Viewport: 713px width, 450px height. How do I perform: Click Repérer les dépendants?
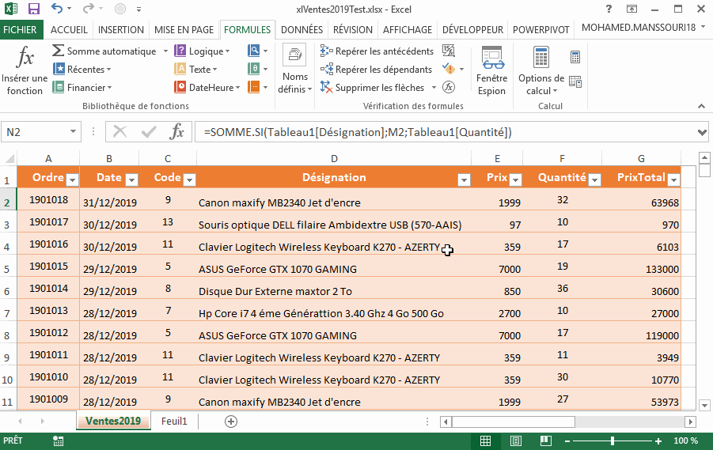click(x=376, y=69)
